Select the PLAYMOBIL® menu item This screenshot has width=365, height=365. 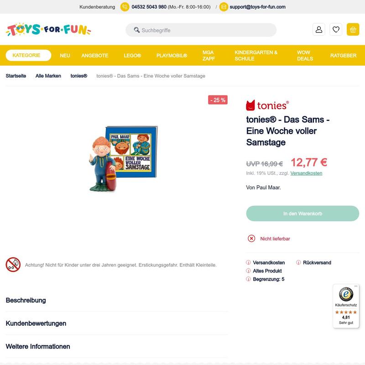click(x=172, y=56)
